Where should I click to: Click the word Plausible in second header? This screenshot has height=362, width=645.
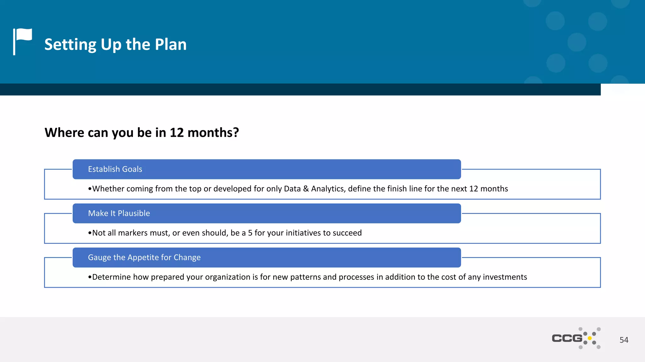tap(134, 213)
